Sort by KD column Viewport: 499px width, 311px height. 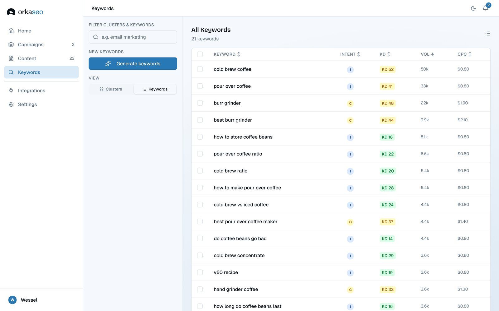pyautogui.click(x=385, y=54)
